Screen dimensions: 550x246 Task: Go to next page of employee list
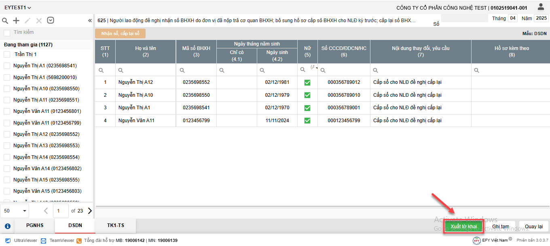pyautogui.click(x=90, y=211)
